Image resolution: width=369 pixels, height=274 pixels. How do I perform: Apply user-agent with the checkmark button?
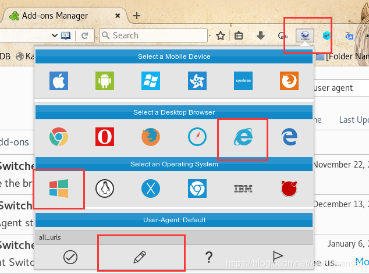click(x=70, y=257)
